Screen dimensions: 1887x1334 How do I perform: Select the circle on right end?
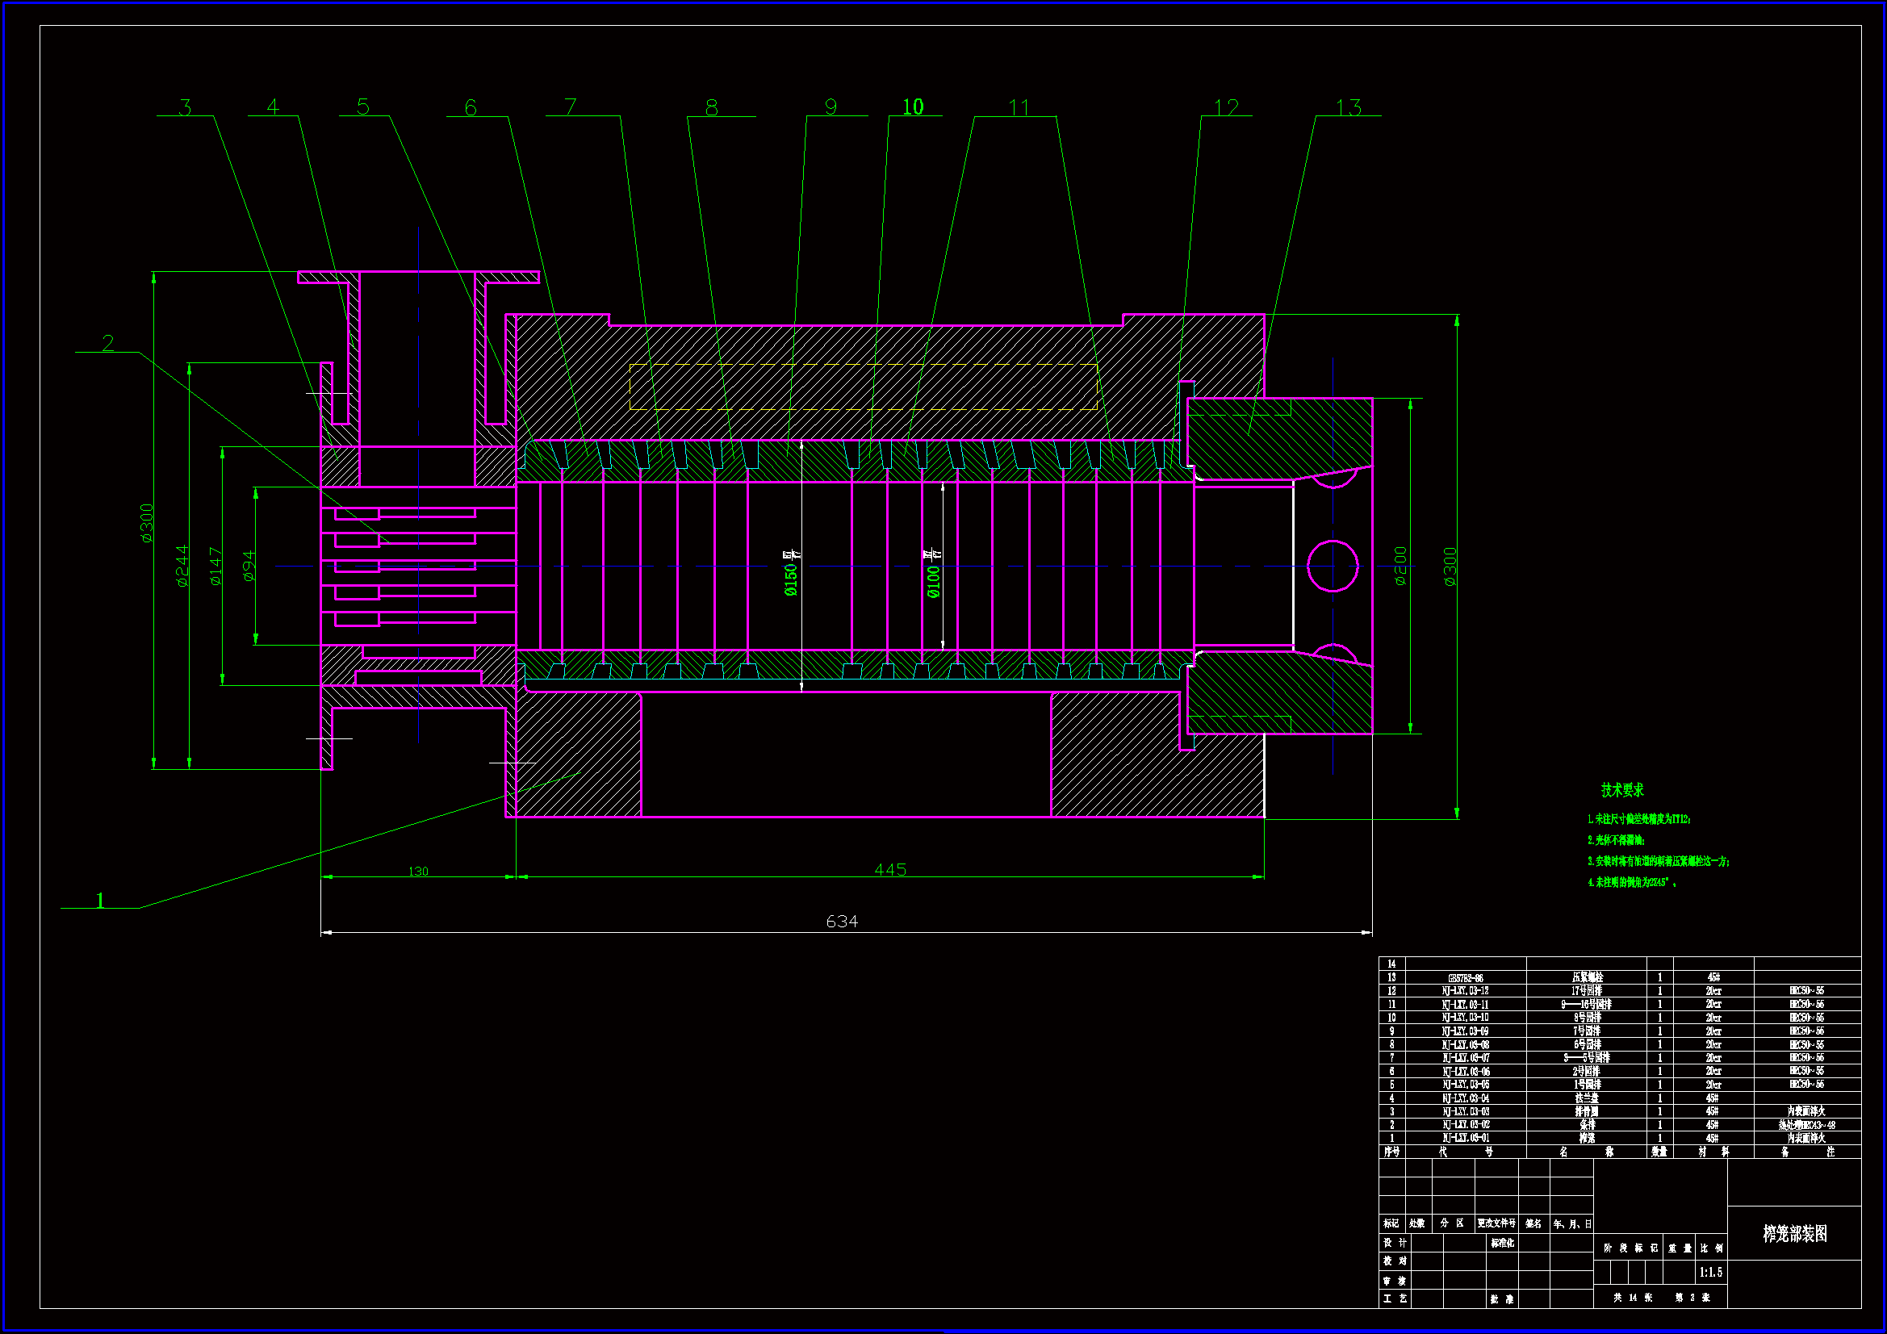[1333, 567]
